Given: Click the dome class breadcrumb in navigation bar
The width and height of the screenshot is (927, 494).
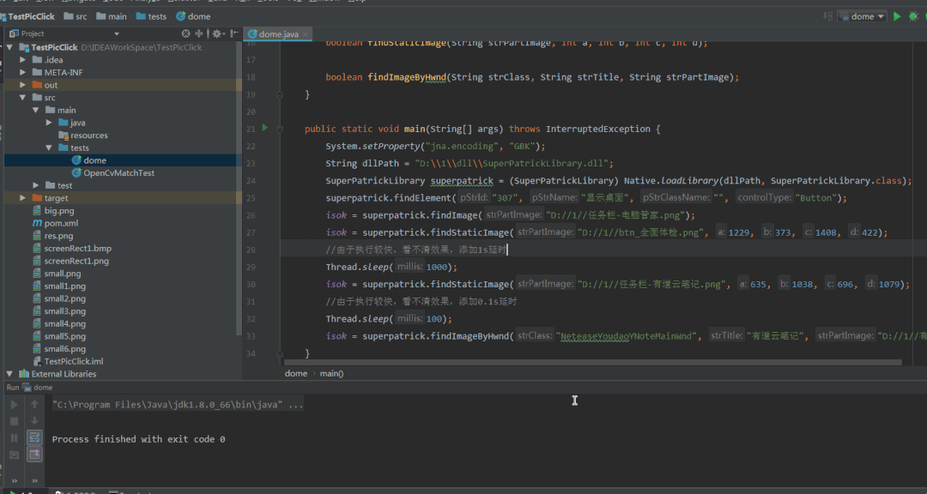Looking at the screenshot, I should (193, 16).
